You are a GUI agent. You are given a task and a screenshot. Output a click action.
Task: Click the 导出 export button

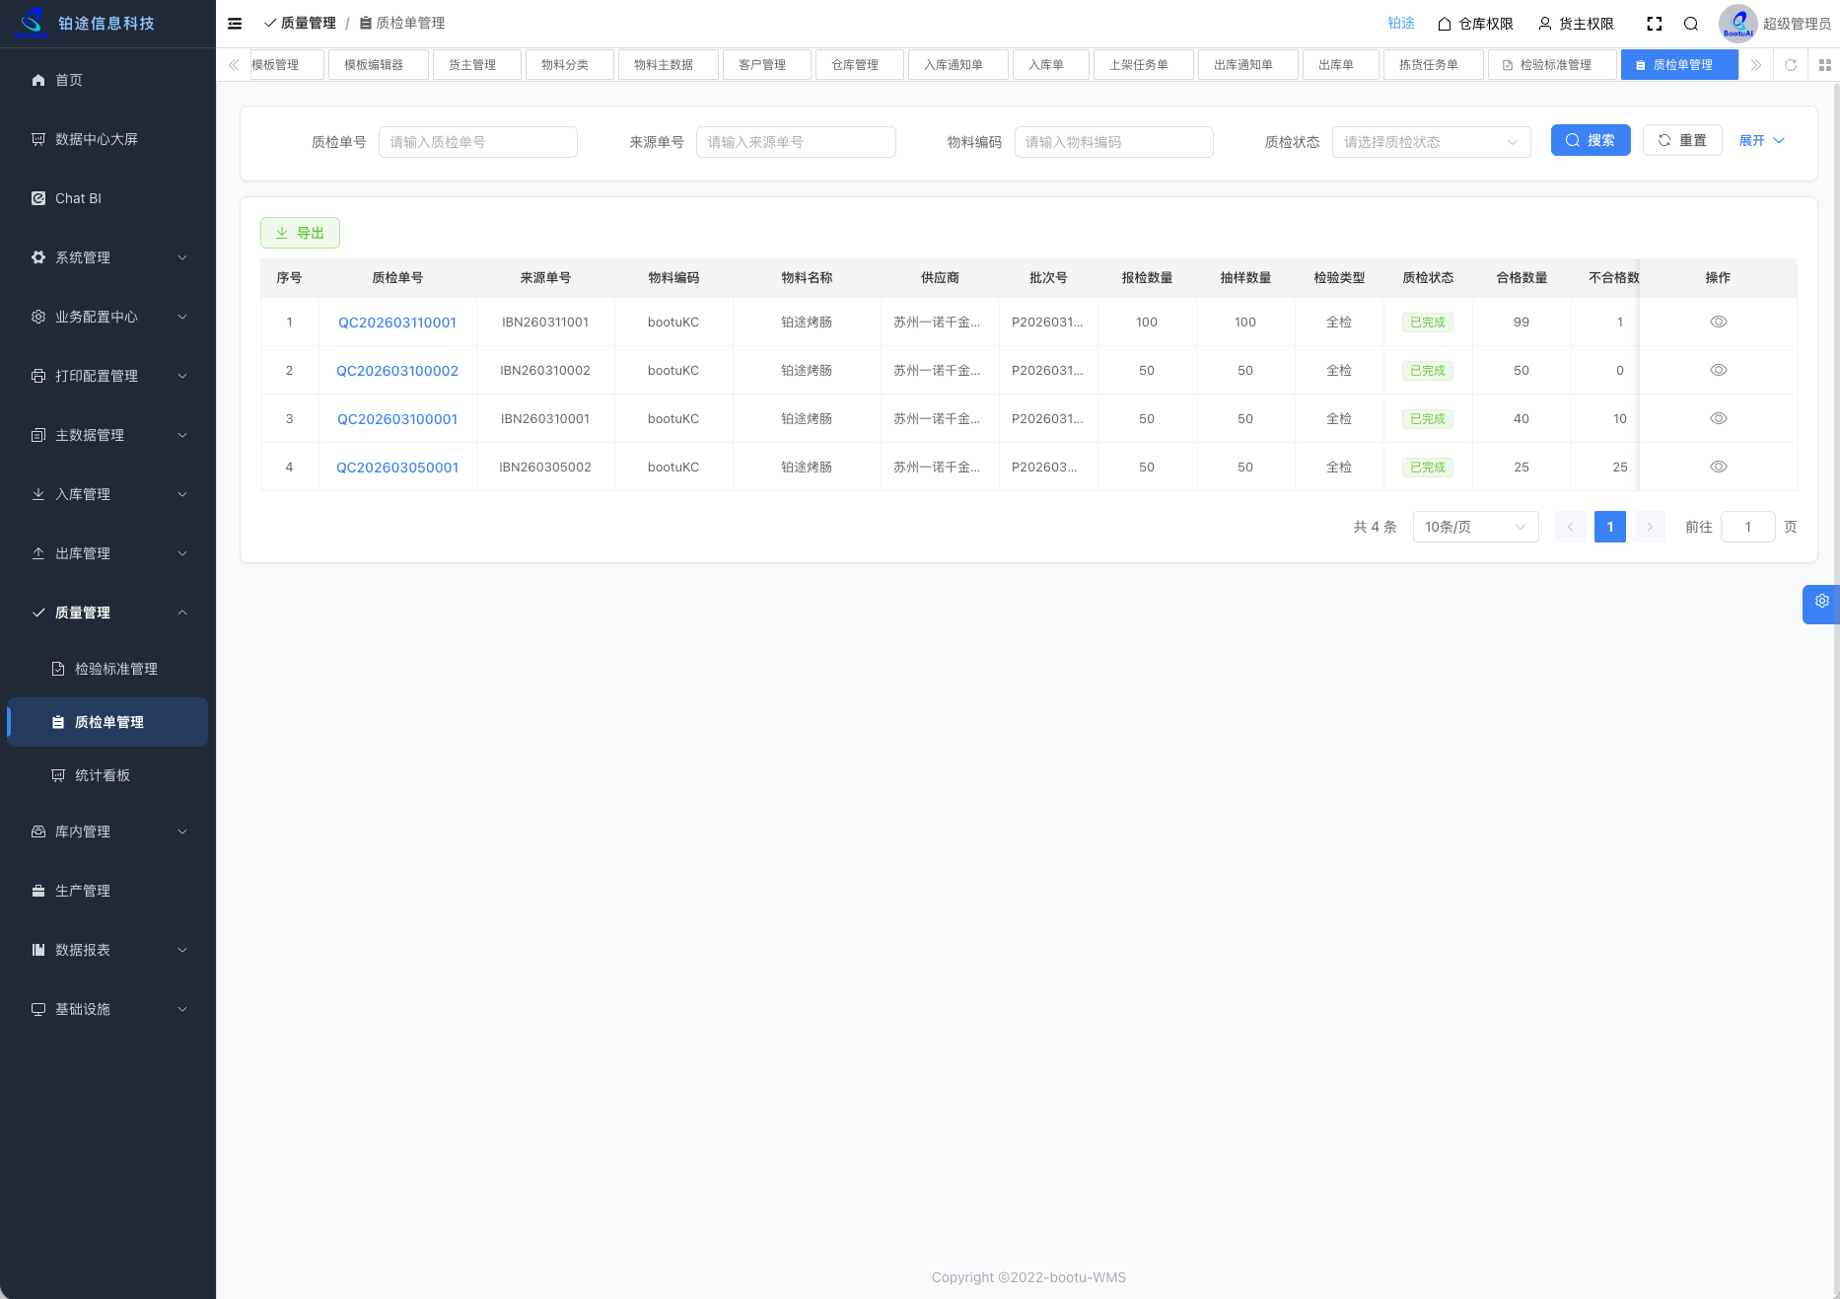pyautogui.click(x=300, y=233)
